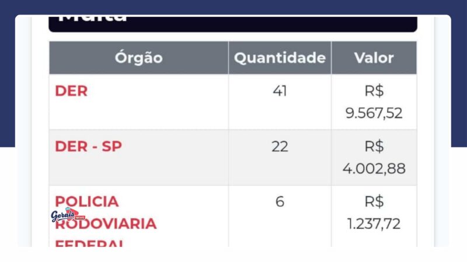Click the R$ 4.002,88 value cell

point(374,157)
